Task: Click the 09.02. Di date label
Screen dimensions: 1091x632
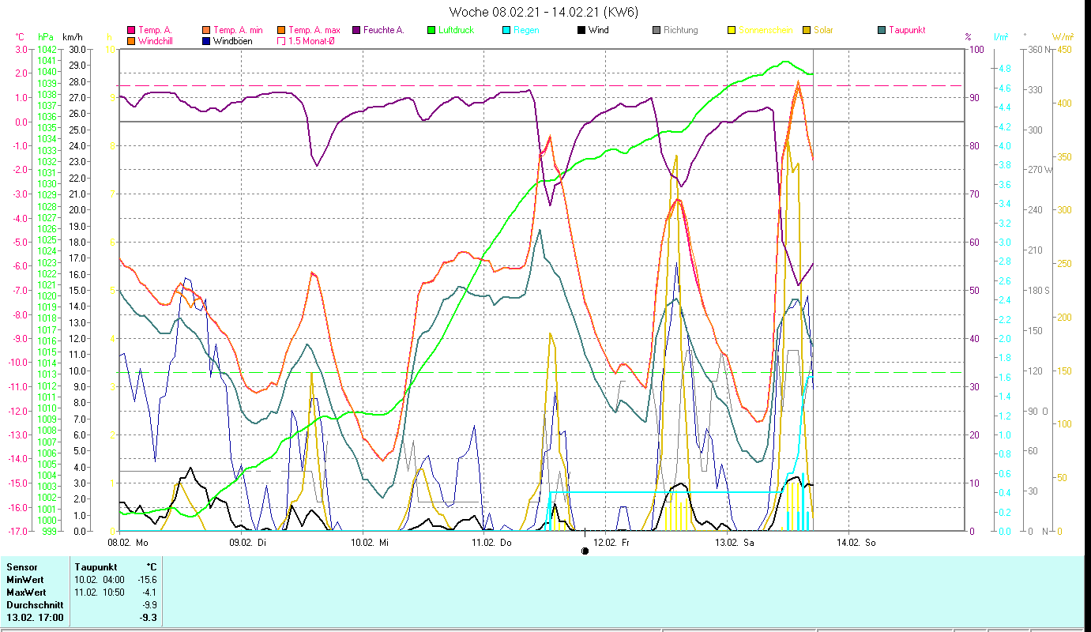Action: coord(247,543)
